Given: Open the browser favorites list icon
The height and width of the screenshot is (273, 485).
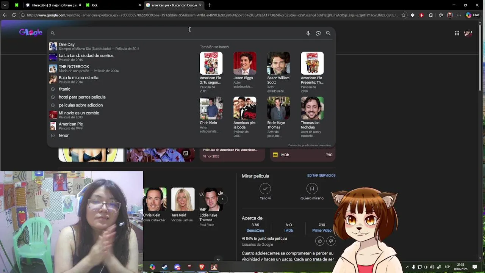Looking at the screenshot, I should pyautogui.click(x=441, y=15).
